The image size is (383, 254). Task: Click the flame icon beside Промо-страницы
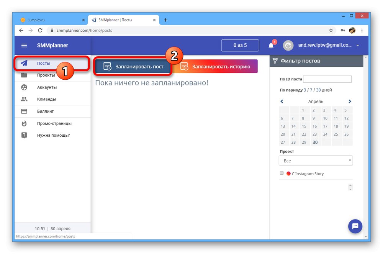[24, 123]
